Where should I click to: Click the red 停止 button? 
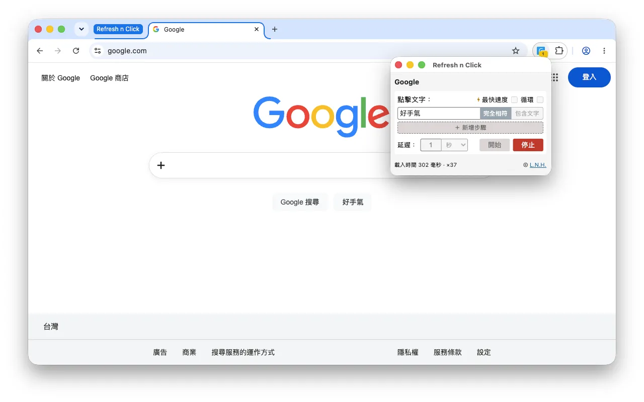[x=528, y=145]
